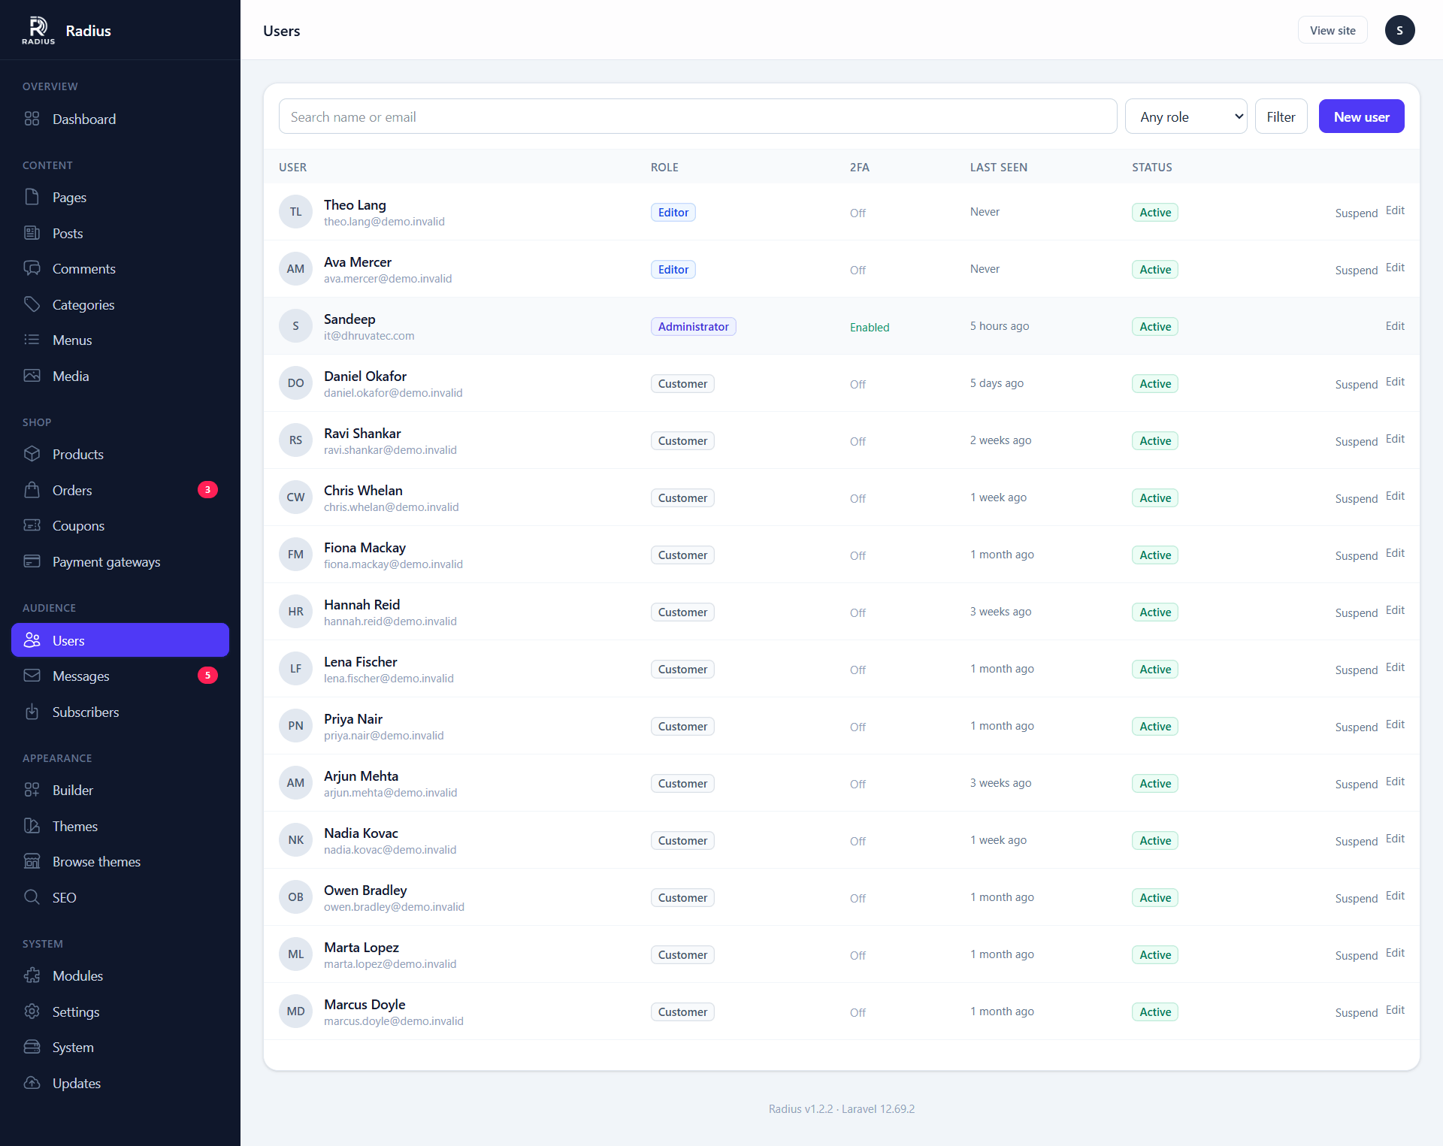Click the Active status for Hannah Reid
Screen dimensions: 1443x1146
click(1154, 612)
